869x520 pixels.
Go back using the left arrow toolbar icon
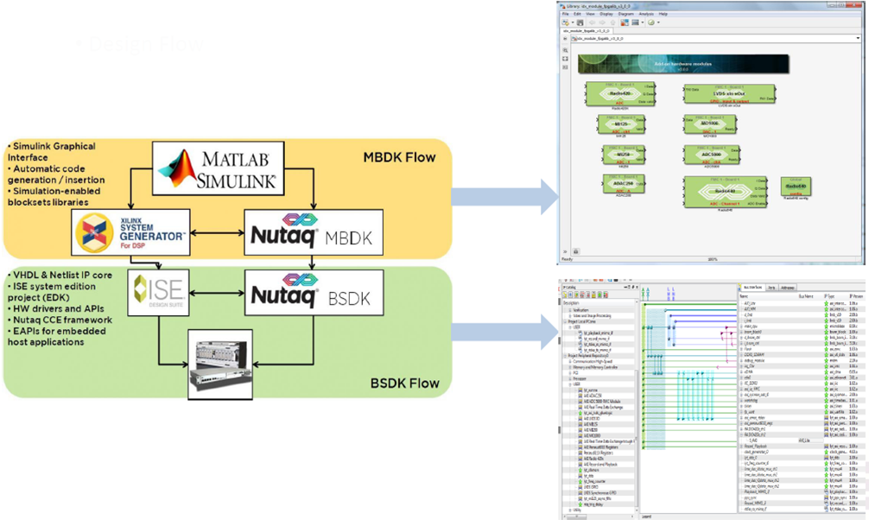point(592,22)
